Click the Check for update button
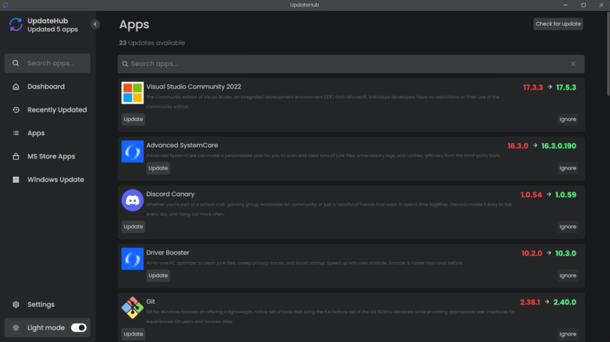The height and width of the screenshot is (342, 610). tap(559, 23)
